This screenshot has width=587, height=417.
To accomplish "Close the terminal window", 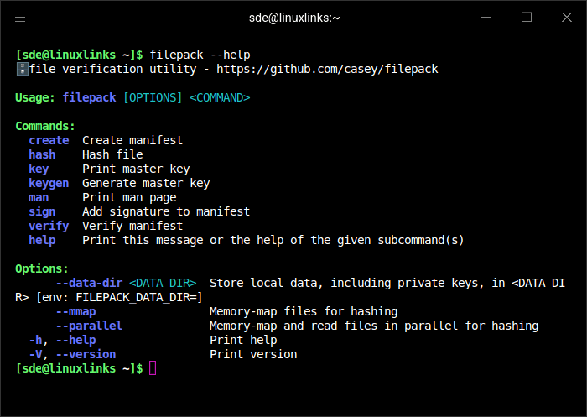I will click(x=566, y=18).
